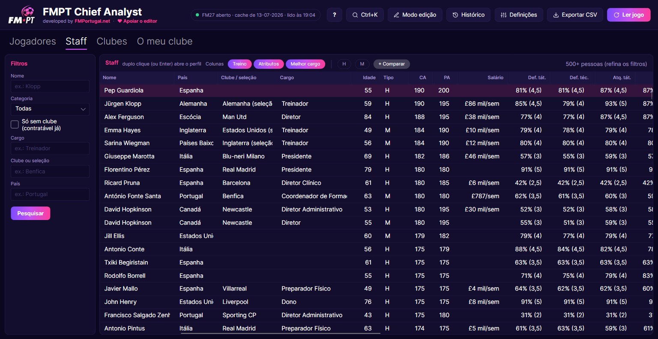The width and height of the screenshot is (658, 339).
Task: Select the Emma Hayes row
Action: click(377, 130)
